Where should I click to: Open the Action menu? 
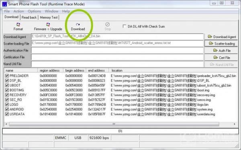tap(18, 11)
